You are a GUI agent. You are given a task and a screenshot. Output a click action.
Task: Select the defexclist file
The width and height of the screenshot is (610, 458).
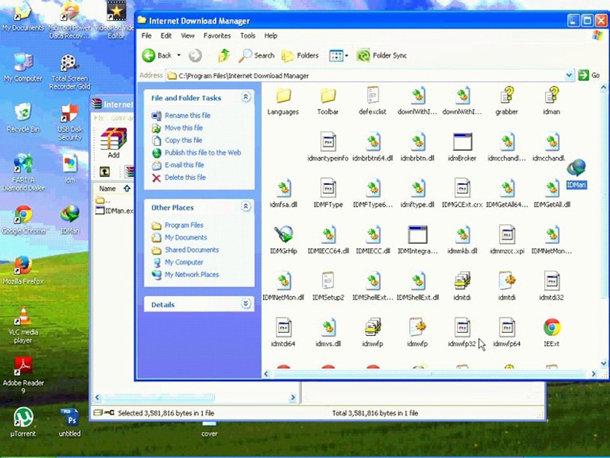[373, 101]
